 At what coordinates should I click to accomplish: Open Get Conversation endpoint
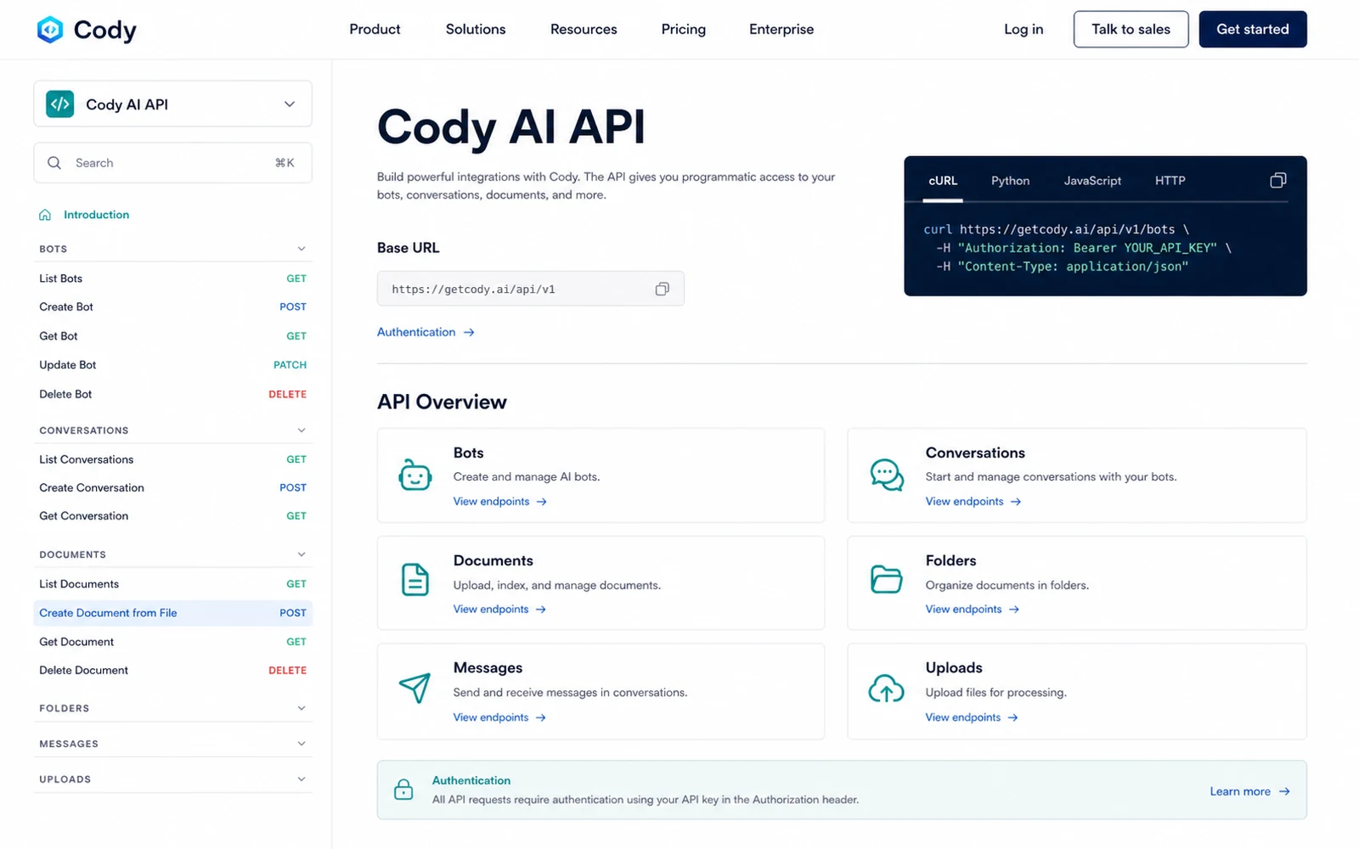point(172,516)
